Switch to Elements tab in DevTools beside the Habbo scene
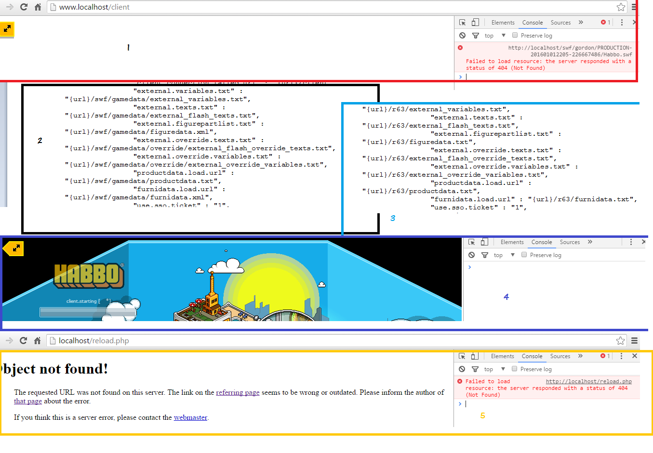The image size is (653, 453). [x=512, y=242]
